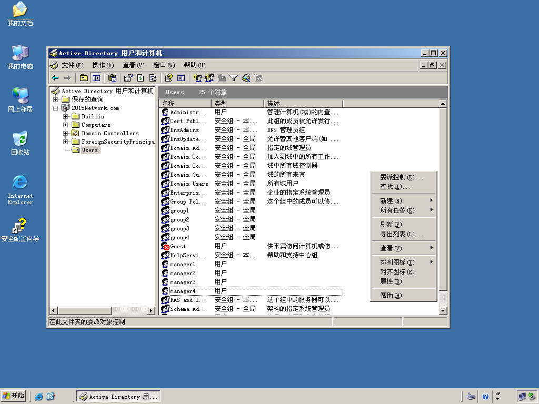The width and height of the screenshot is (539, 404).
Task: Open the Arrange Icons (排列图标) submenu
Action: 404,262
